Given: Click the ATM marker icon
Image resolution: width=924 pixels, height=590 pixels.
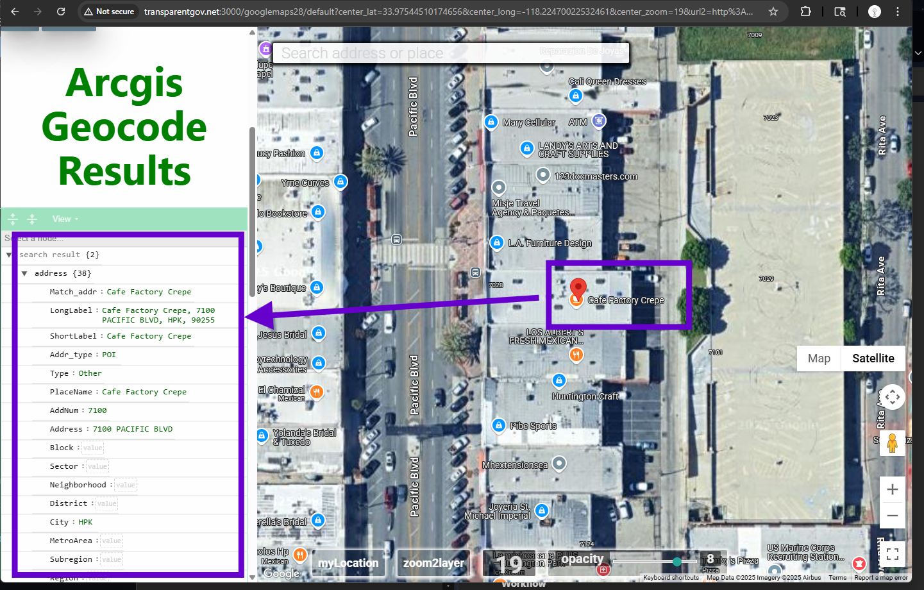Looking at the screenshot, I should point(599,121).
